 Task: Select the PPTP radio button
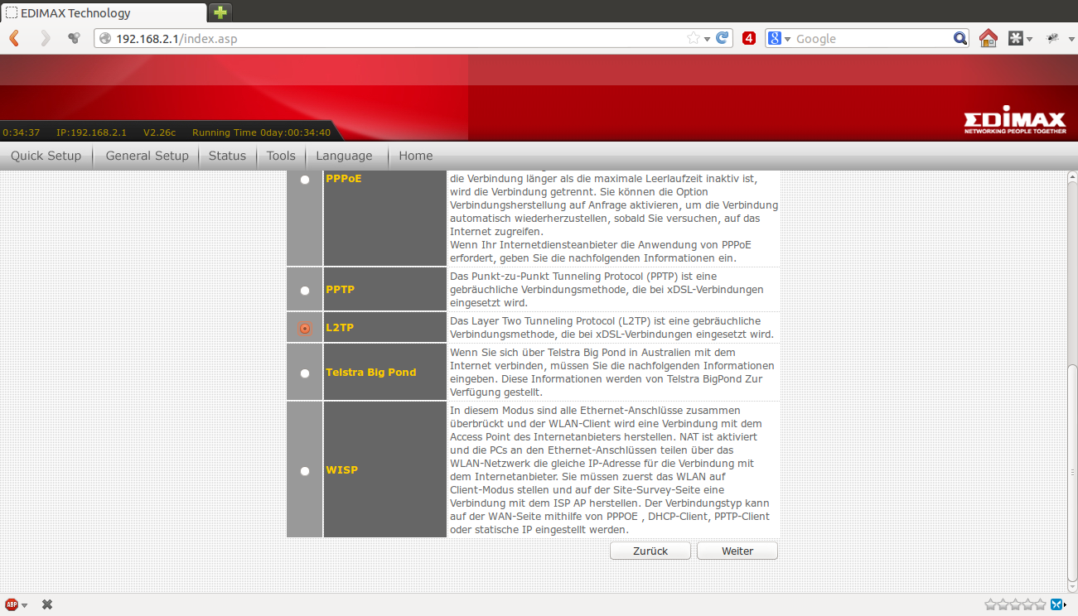[x=305, y=291]
